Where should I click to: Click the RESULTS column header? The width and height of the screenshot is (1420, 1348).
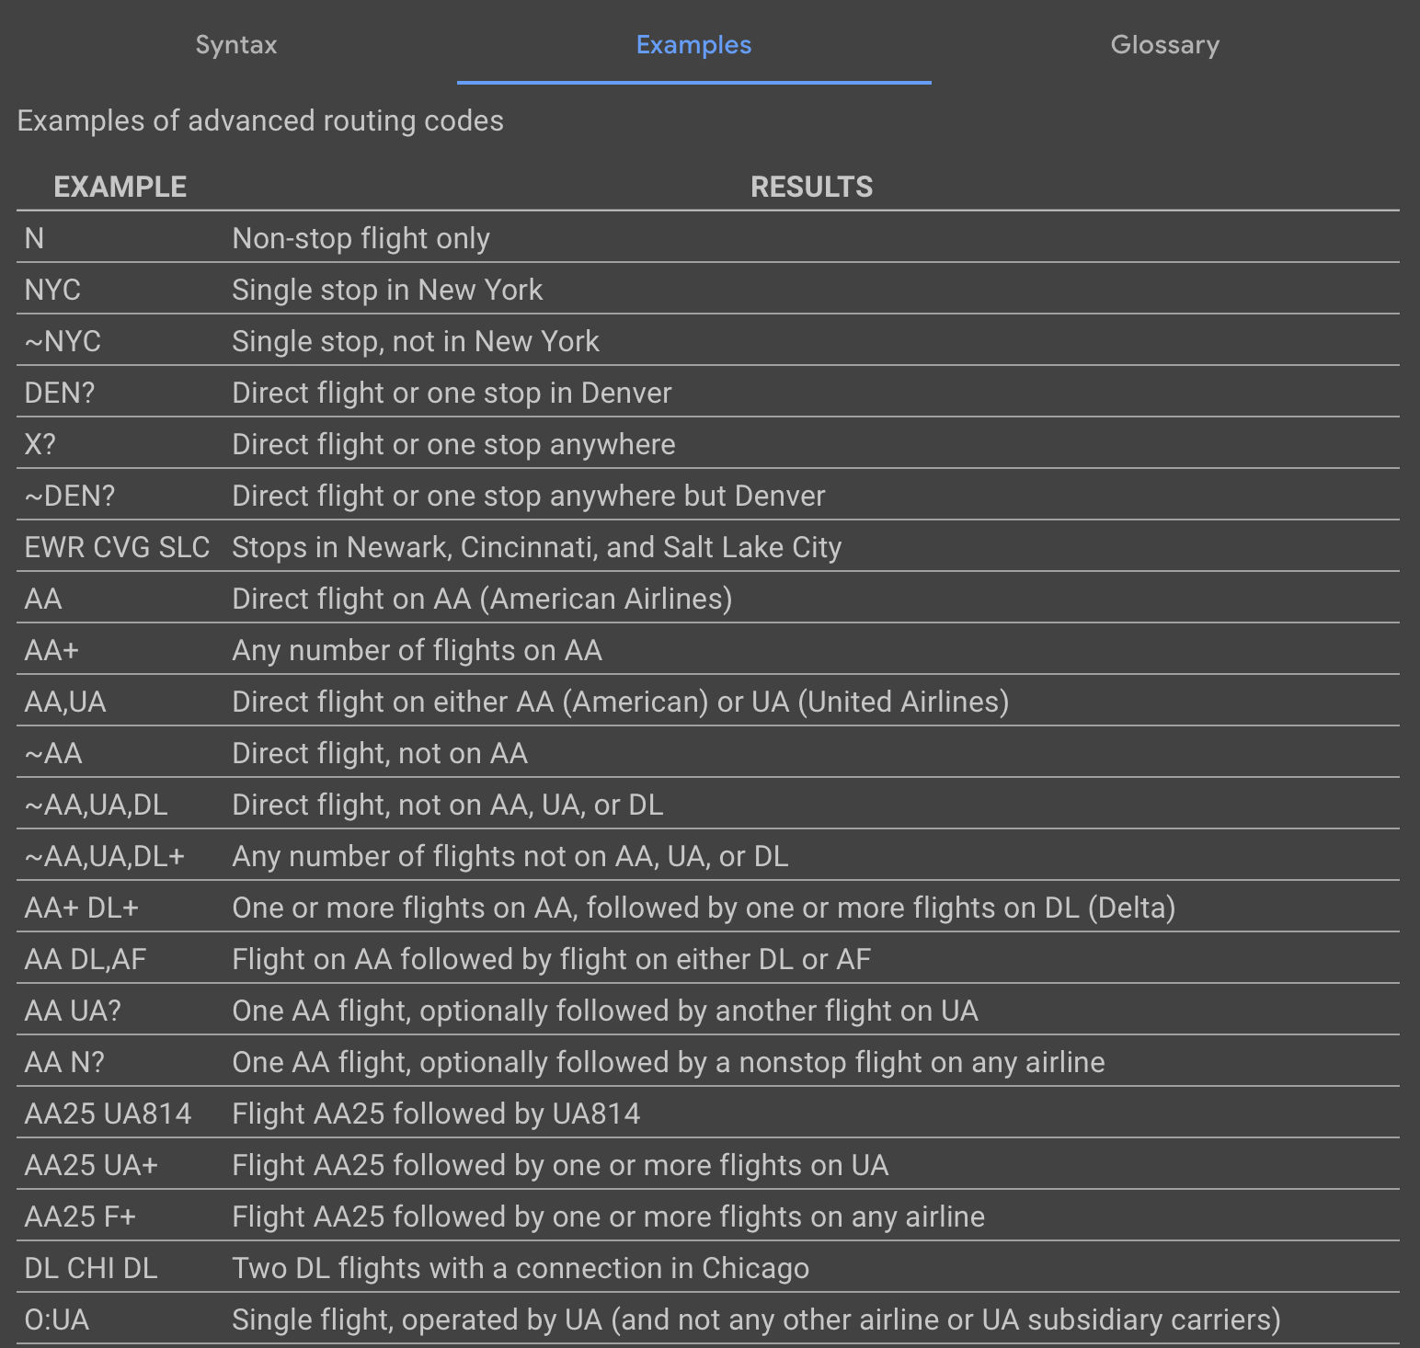click(811, 187)
